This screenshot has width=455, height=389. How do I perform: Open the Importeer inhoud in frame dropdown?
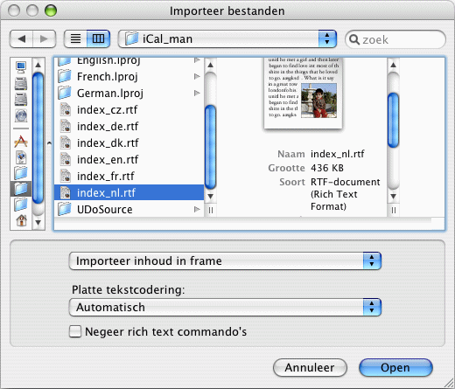[225, 260]
